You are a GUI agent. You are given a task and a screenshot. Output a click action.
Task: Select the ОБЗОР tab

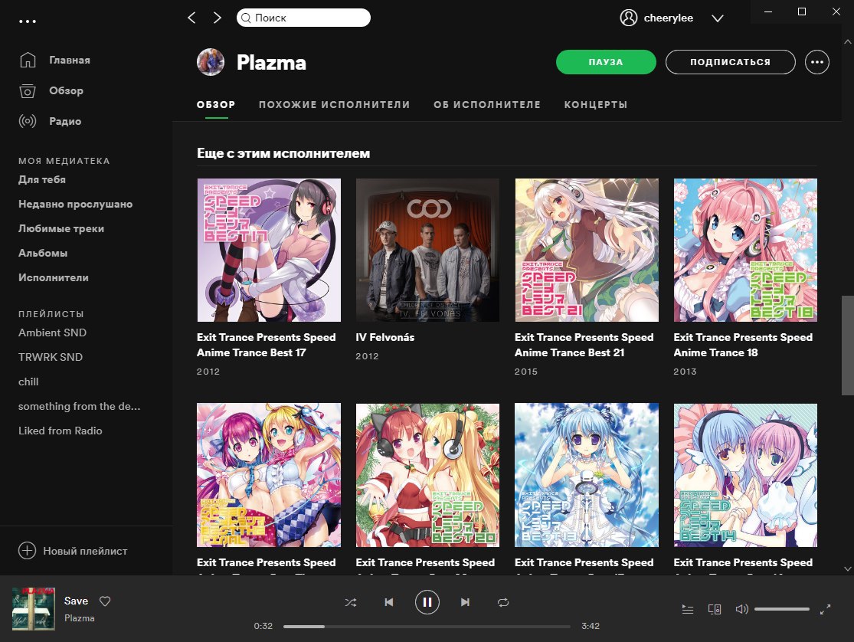point(216,105)
